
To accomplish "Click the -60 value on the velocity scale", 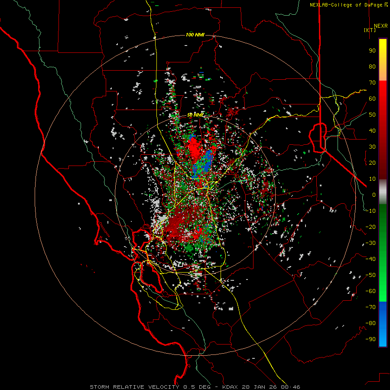I will click(370, 291).
